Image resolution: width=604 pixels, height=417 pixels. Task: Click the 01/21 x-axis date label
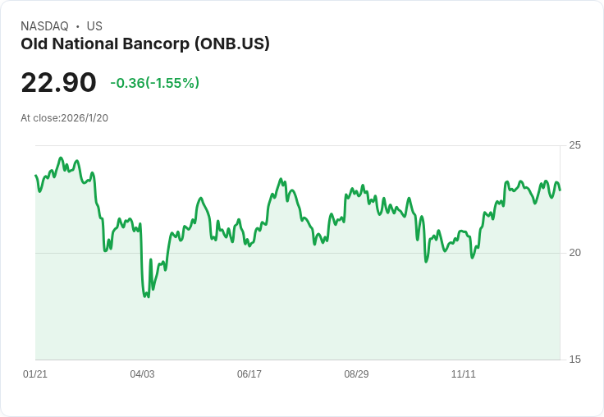click(x=35, y=374)
